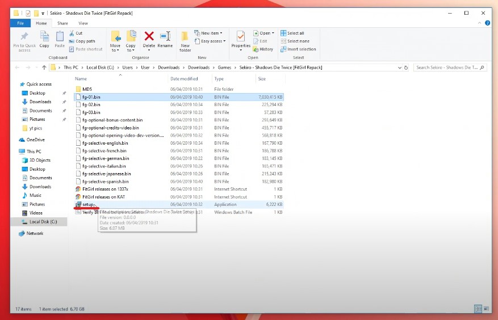Open the Easy access dropdown
Screen dimensions: 498x320
point(210,41)
